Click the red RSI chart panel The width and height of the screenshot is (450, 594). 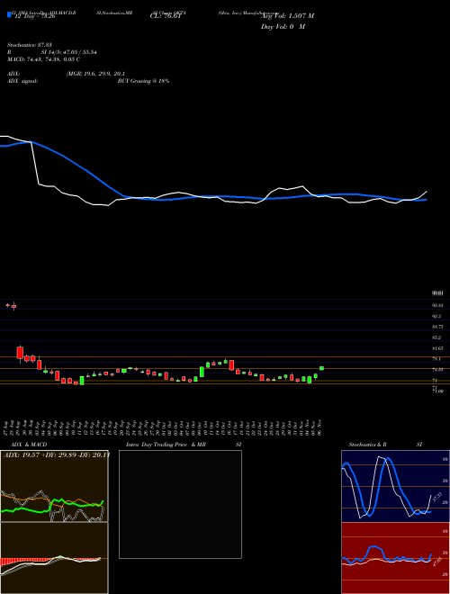(395, 558)
